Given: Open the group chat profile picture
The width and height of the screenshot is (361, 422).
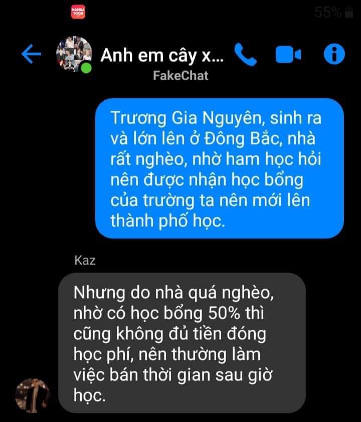Looking at the screenshot, I should [x=74, y=54].
